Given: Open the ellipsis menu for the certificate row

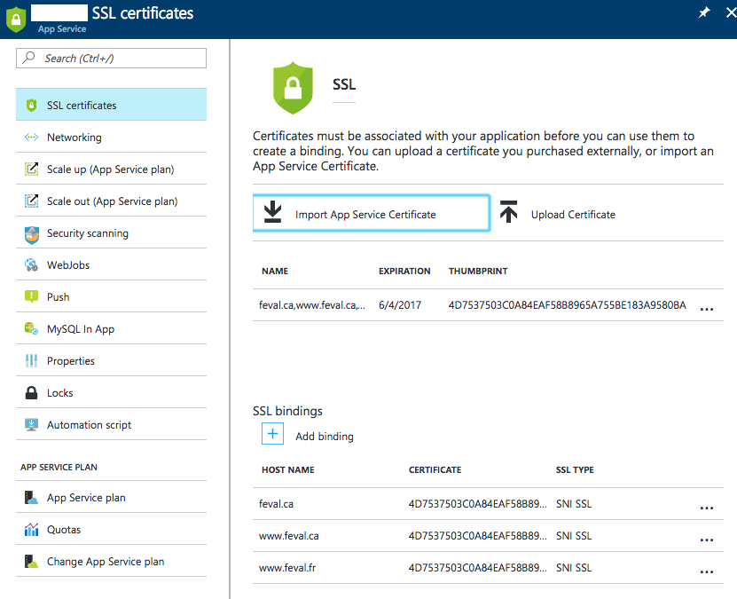Looking at the screenshot, I should [x=707, y=309].
